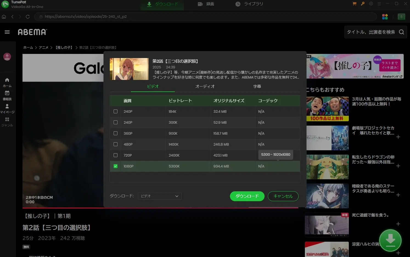Open the user avatar profile icon
Viewport: 410px width, 257px height.
pos(7,57)
